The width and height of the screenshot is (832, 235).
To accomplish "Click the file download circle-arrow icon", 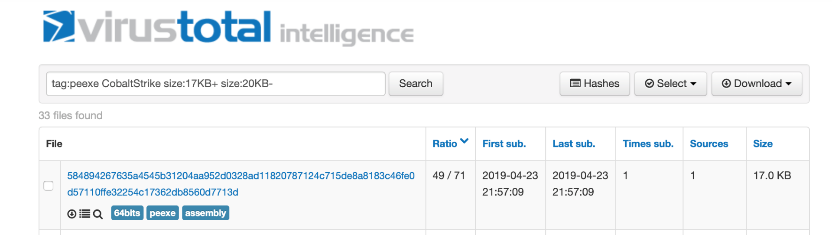I will [x=72, y=214].
